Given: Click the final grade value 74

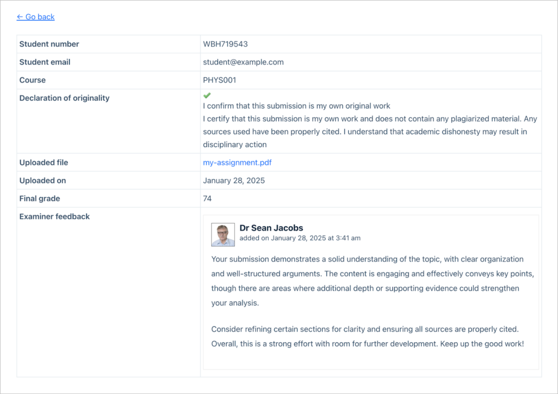Looking at the screenshot, I should pos(207,198).
